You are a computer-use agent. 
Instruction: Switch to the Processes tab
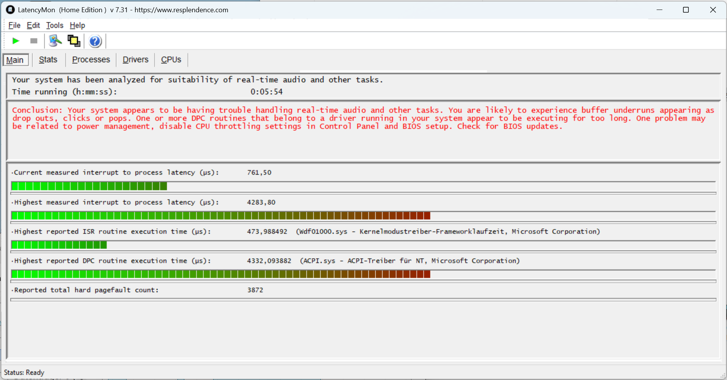[91, 60]
